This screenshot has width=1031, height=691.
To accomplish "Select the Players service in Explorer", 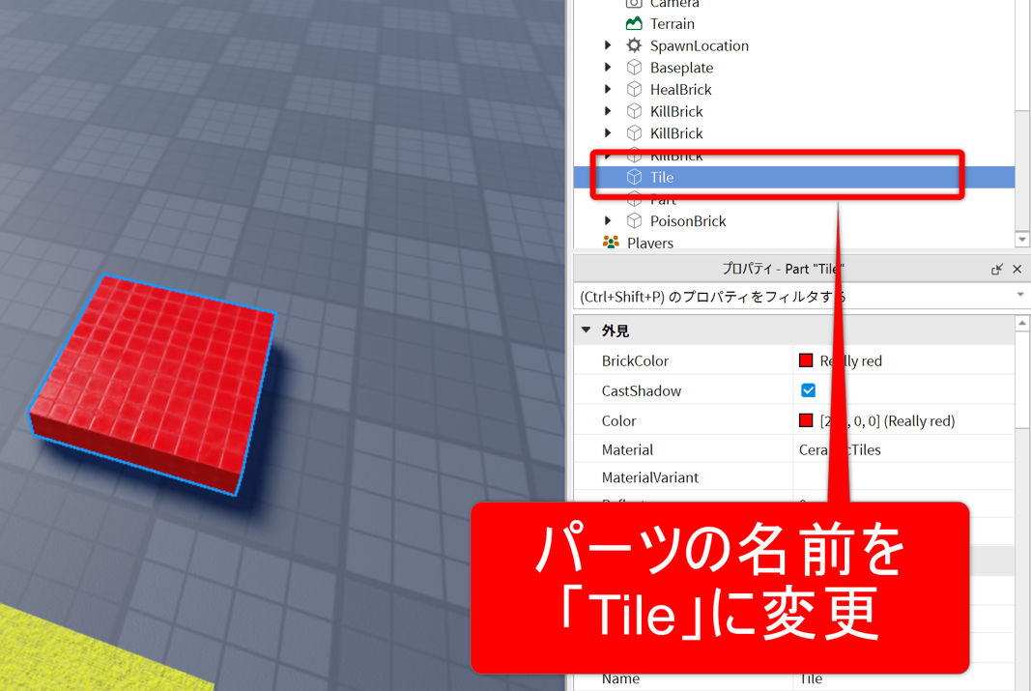I will (x=649, y=243).
